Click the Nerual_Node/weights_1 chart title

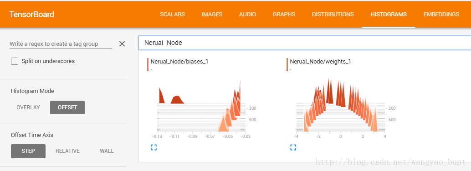[x=320, y=62]
